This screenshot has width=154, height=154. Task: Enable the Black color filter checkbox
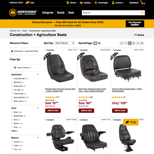coord(12,112)
